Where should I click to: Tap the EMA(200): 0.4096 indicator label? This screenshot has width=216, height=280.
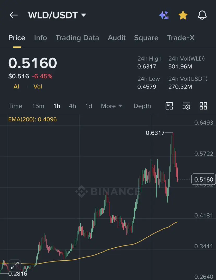pos(32,119)
